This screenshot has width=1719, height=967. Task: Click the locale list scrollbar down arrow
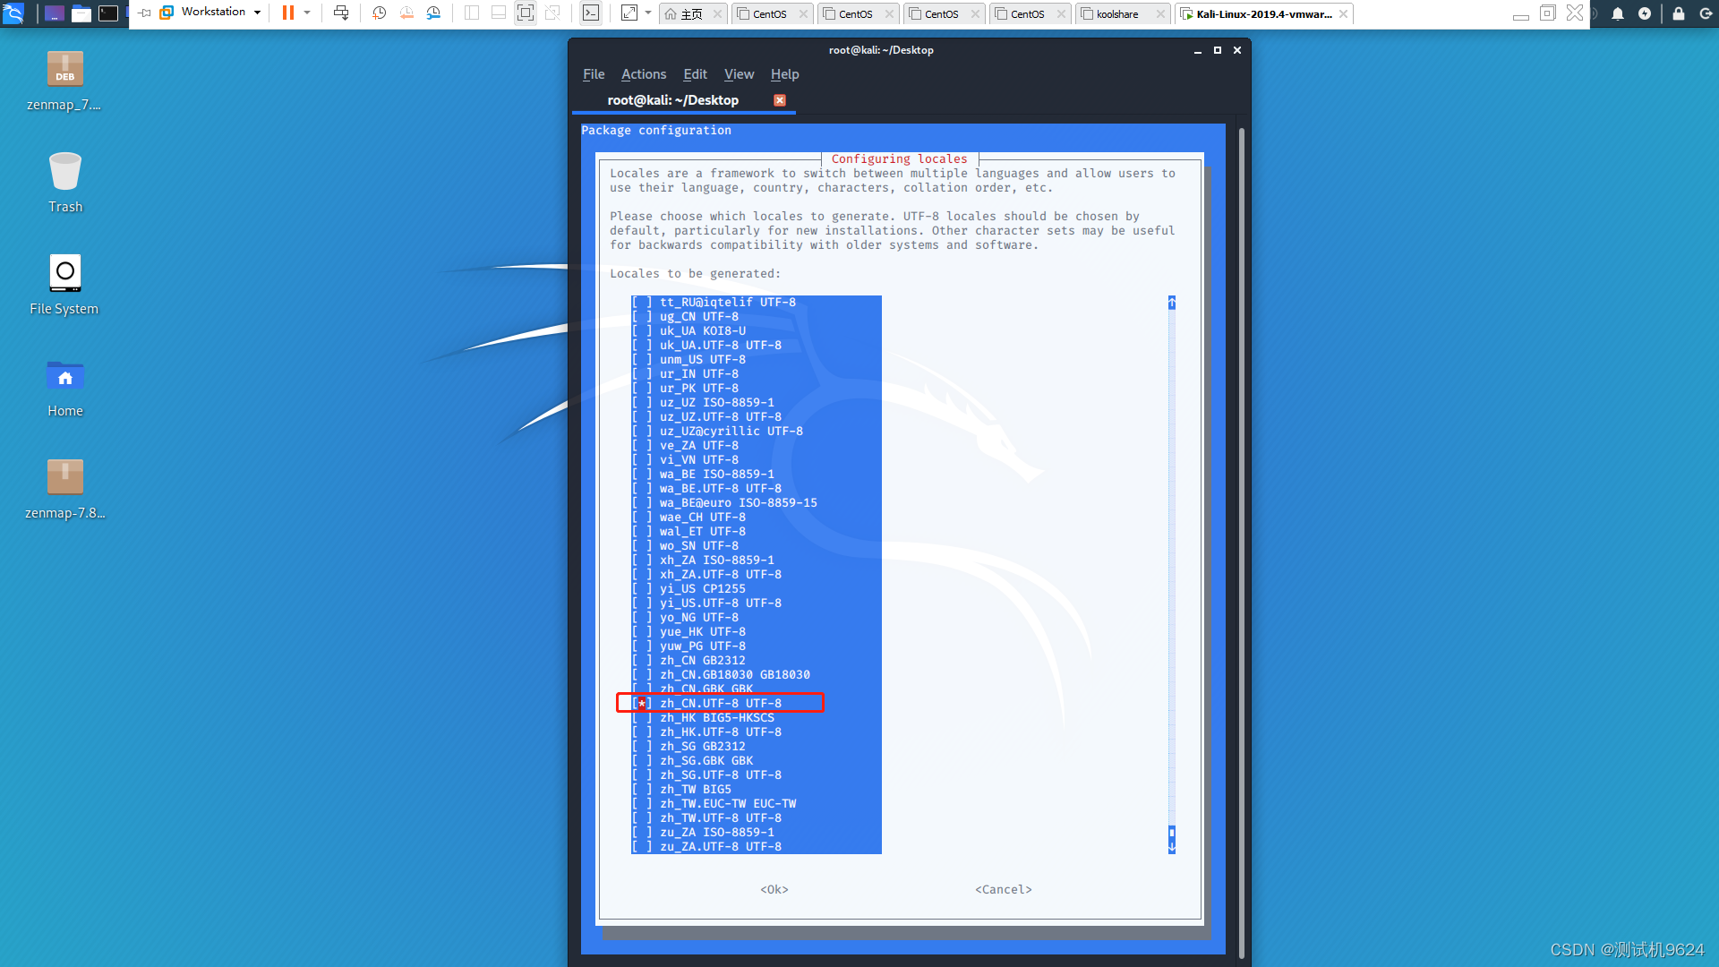click(x=1171, y=846)
